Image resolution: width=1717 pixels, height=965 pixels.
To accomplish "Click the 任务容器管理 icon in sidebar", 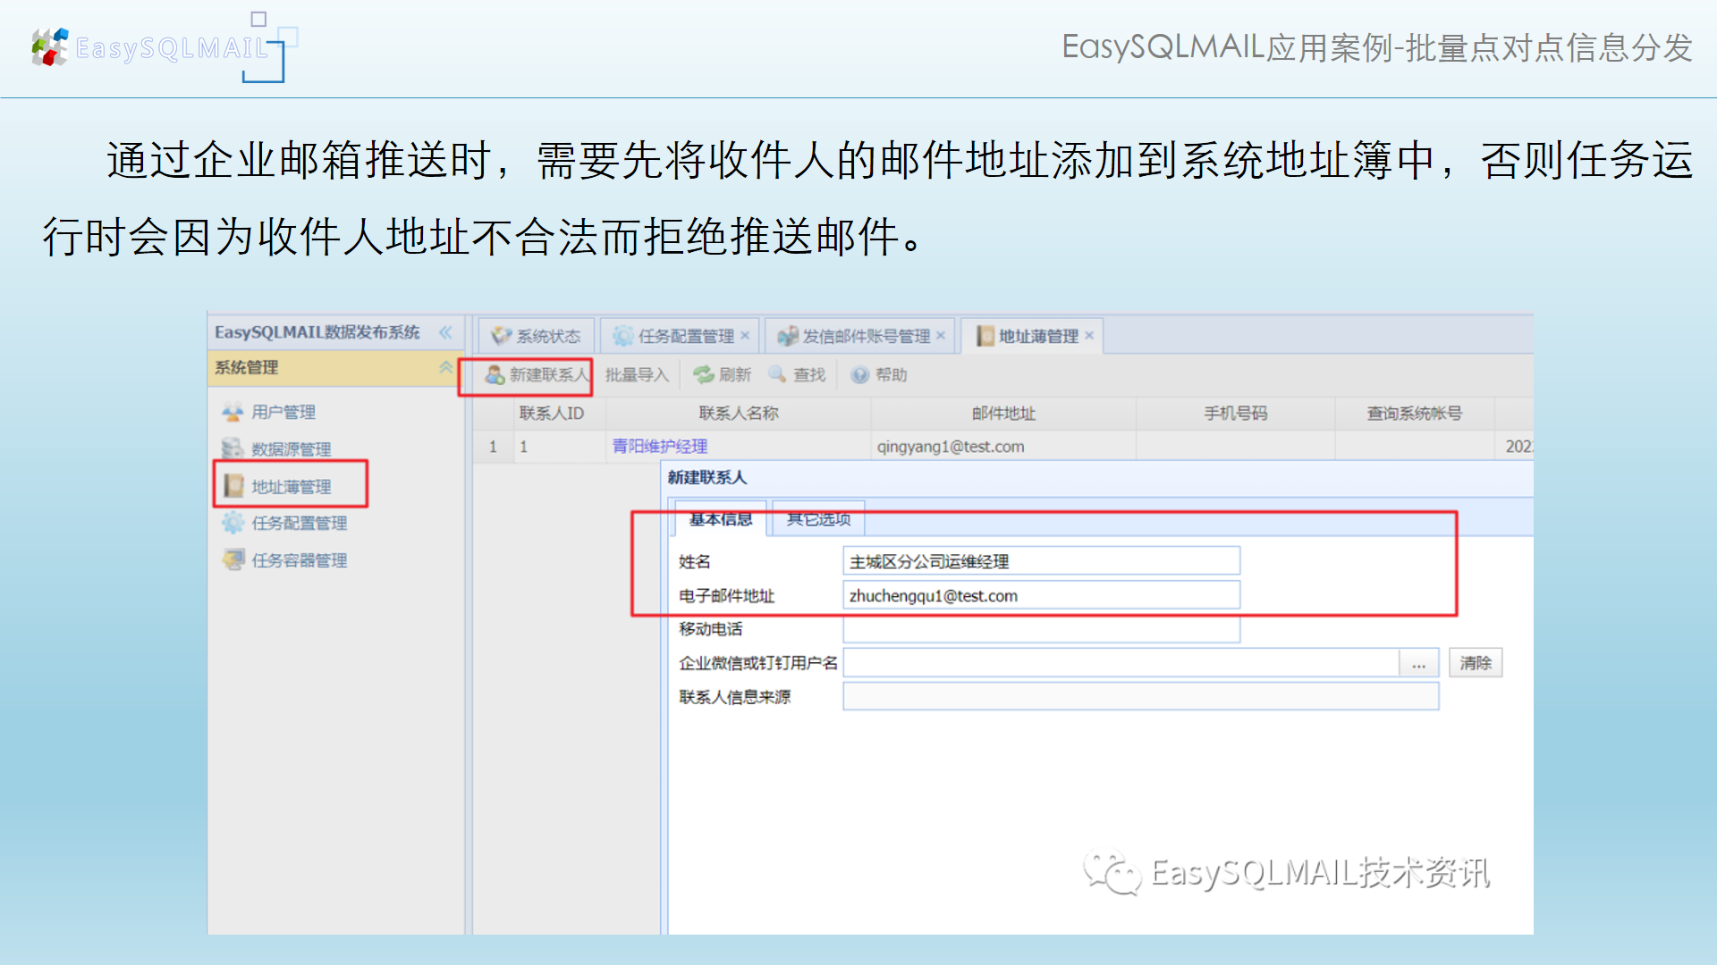I will tap(233, 560).
